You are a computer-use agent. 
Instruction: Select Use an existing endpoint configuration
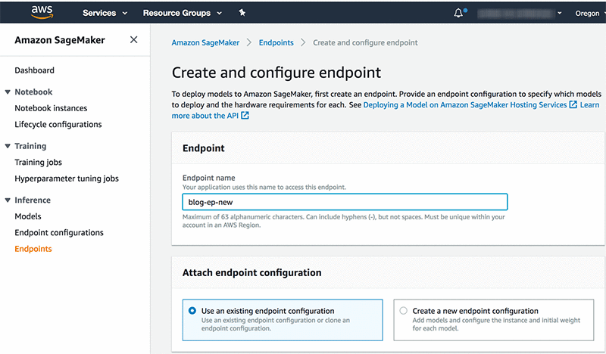(x=191, y=311)
